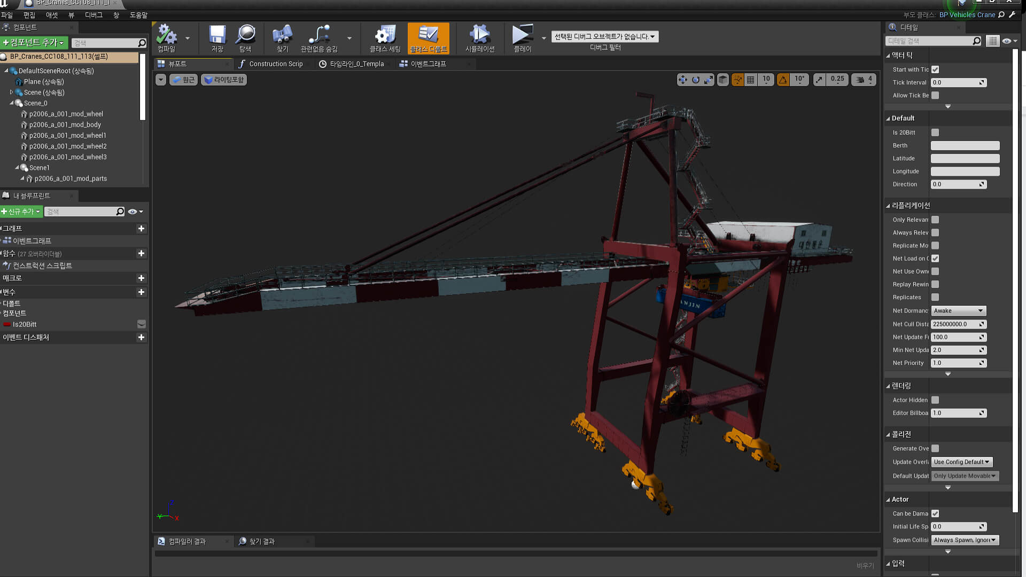Open debug object filter dropdown
Viewport: 1026px width, 577px height.
coord(604,36)
